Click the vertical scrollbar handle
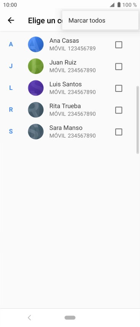Screen dimensions: 140x327 click(x=137, y=120)
